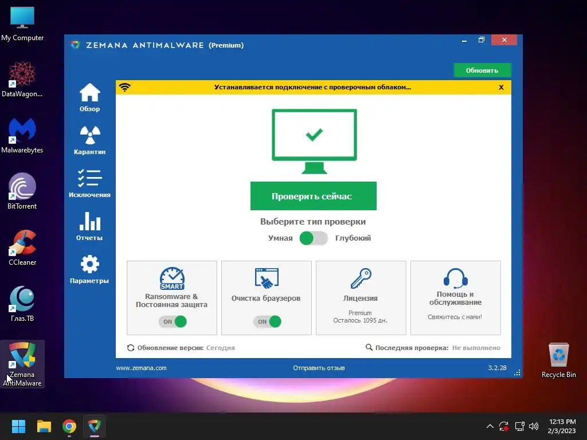
Task: Click the resize grip in window corner
Action: click(x=517, y=372)
